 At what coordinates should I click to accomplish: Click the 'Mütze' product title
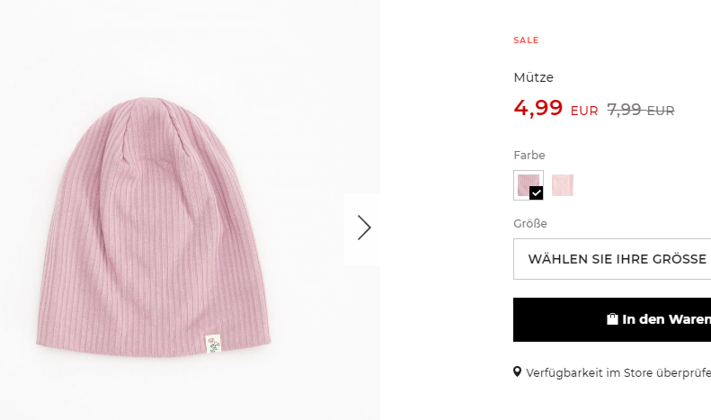(x=533, y=77)
